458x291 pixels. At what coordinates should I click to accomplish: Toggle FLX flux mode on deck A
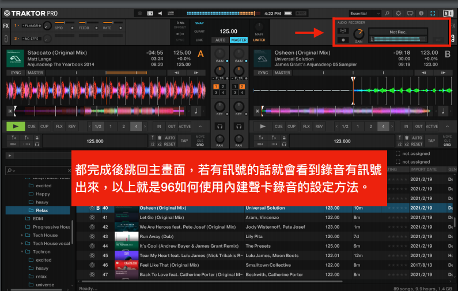click(59, 127)
